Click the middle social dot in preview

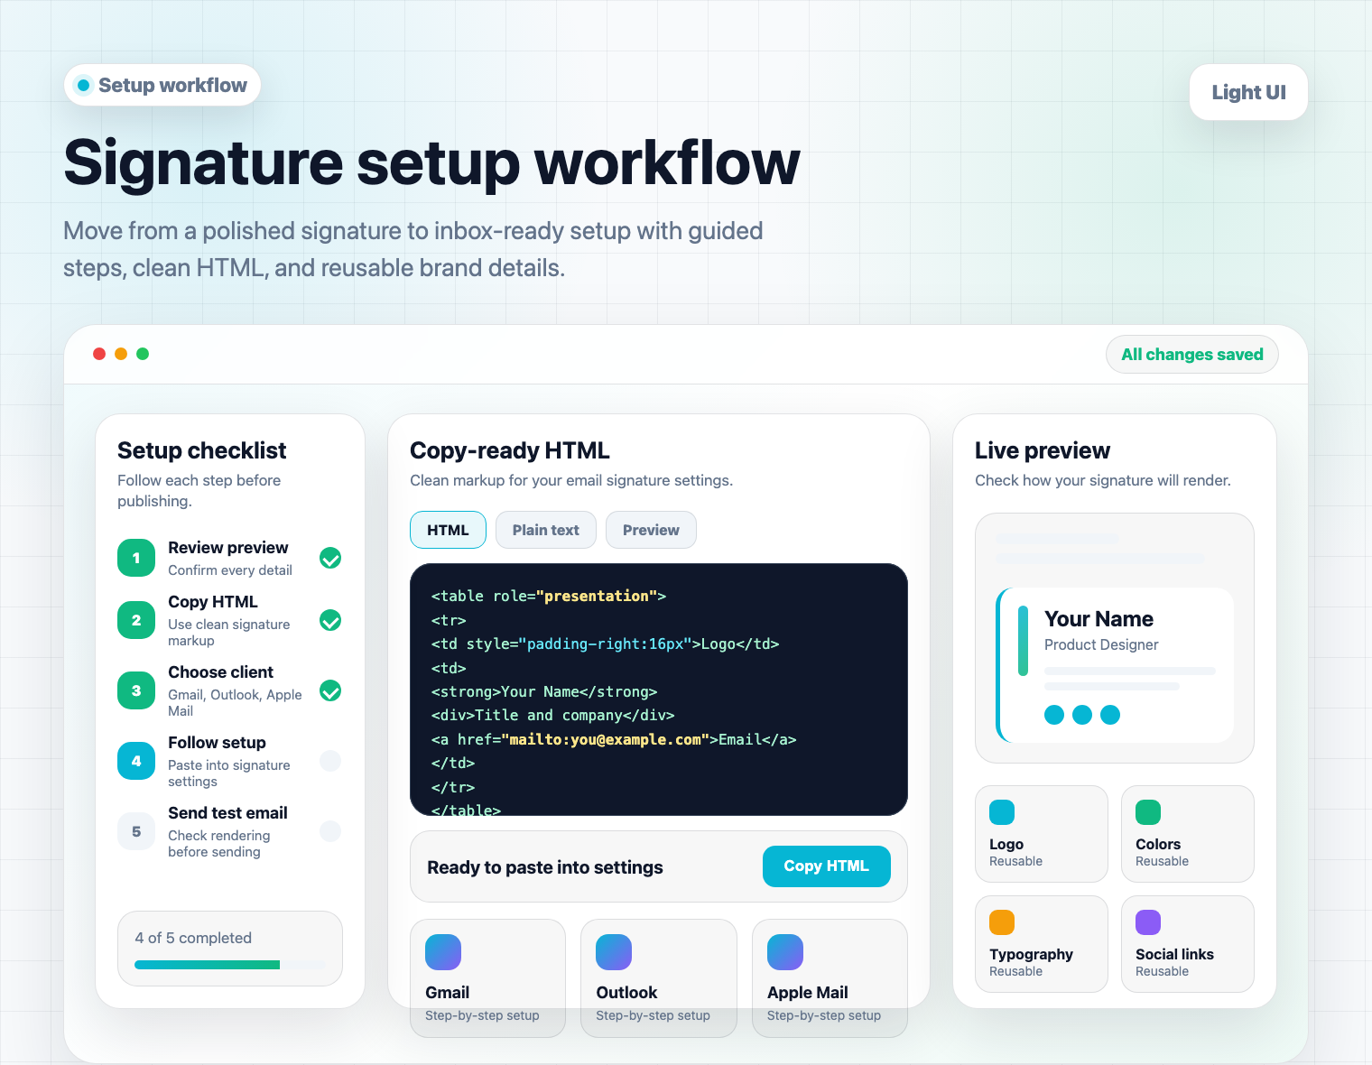click(1082, 715)
